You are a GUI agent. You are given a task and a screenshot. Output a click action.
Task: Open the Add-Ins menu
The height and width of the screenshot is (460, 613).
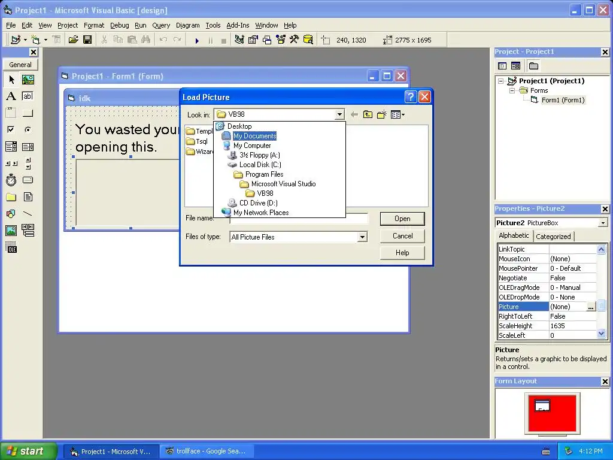[x=238, y=25]
